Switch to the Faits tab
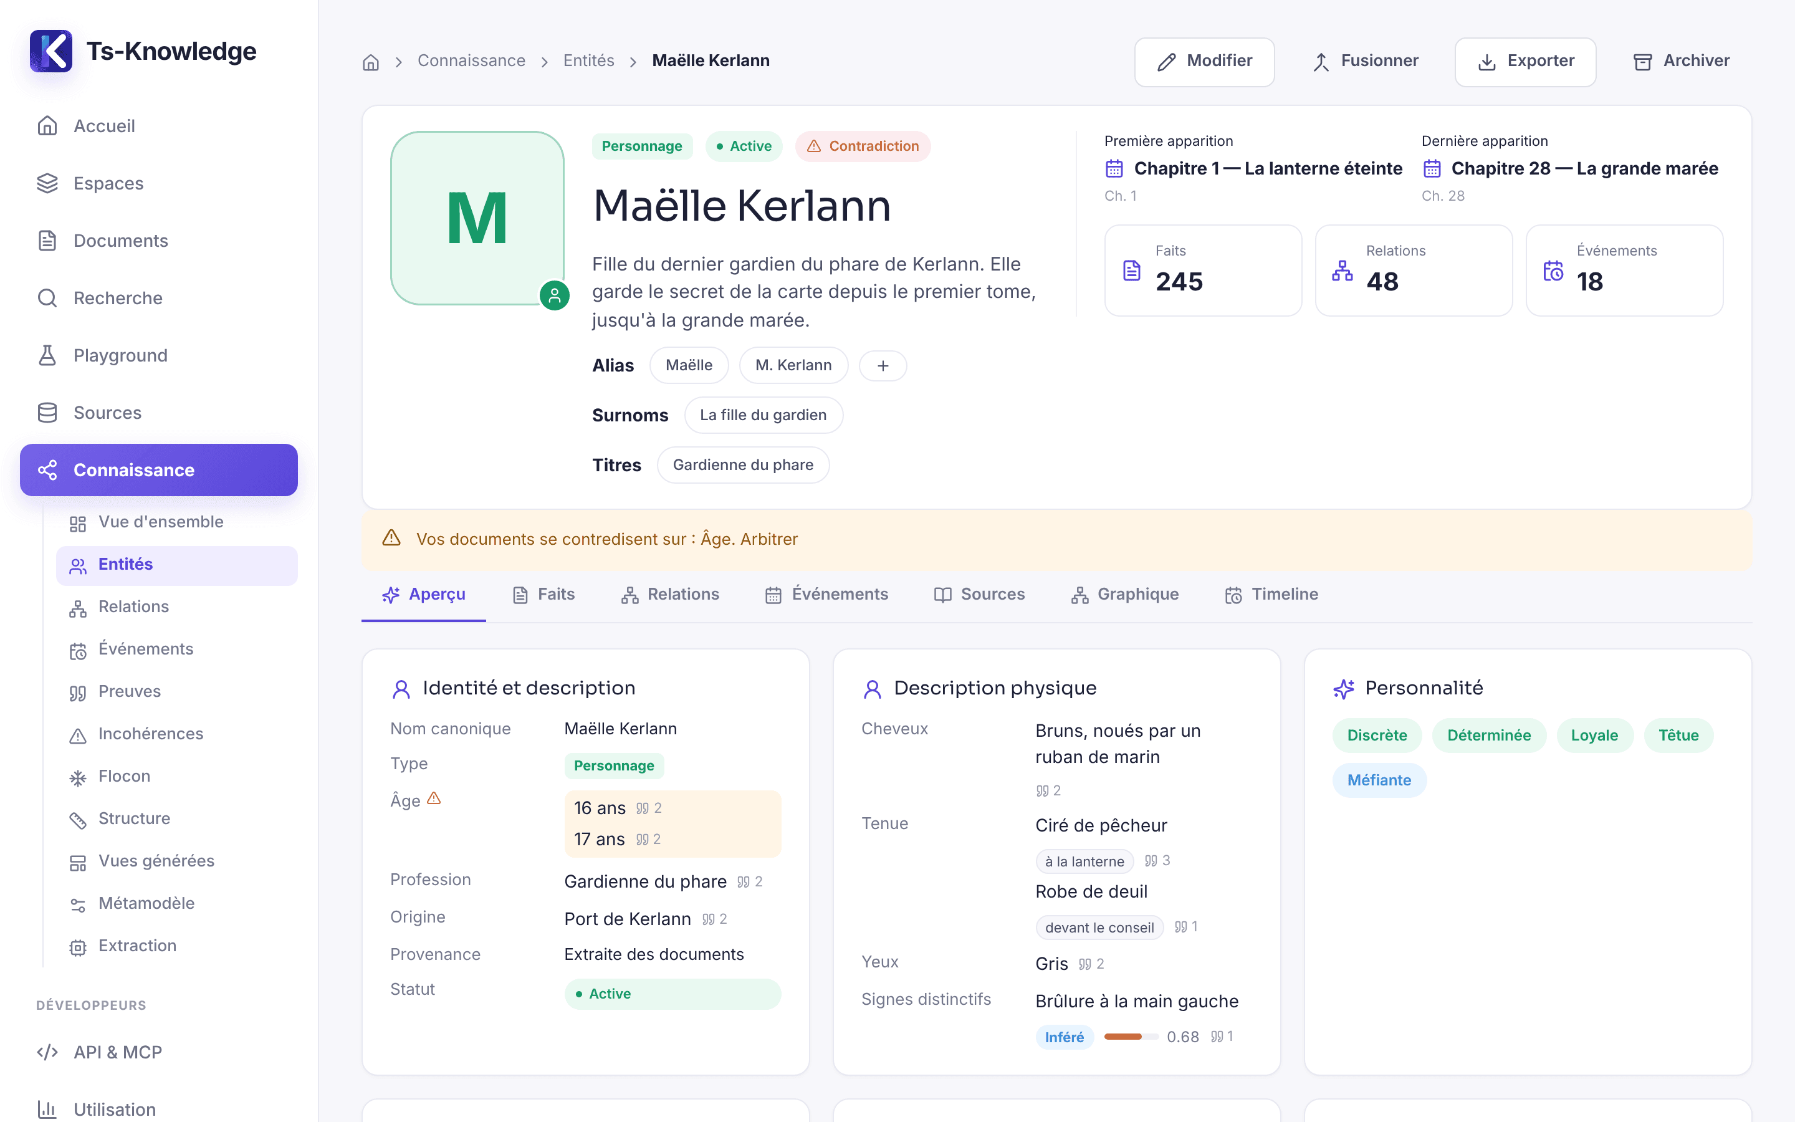The height and width of the screenshot is (1122, 1795). tap(543, 595)
